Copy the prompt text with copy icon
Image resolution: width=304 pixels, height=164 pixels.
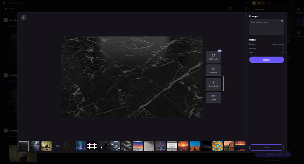point(282,22)
